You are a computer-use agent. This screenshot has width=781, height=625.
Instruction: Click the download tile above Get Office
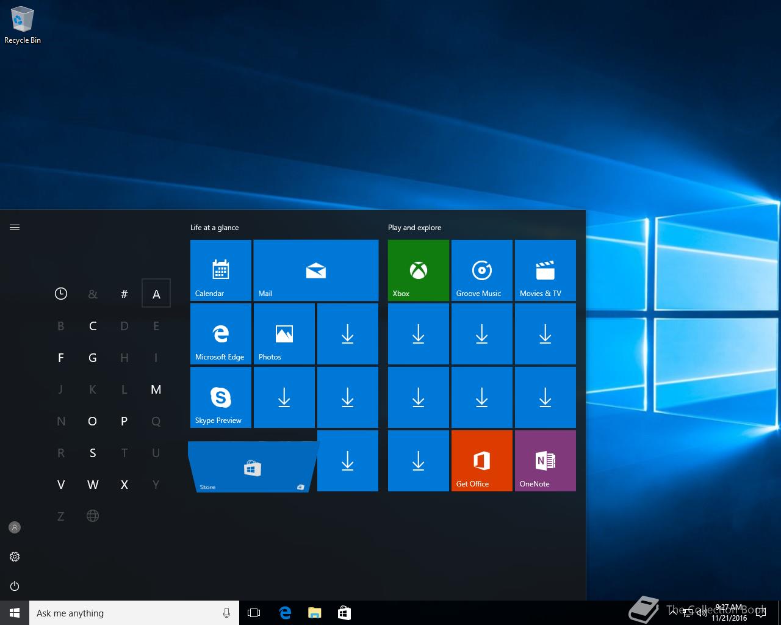[482, 397]
